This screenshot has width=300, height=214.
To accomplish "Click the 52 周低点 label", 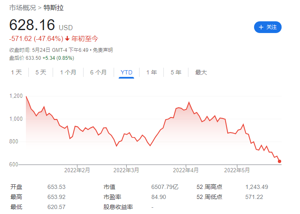I will 209,197.
